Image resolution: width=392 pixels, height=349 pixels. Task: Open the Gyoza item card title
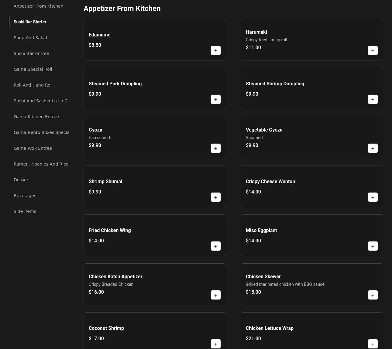pos(95,130)
